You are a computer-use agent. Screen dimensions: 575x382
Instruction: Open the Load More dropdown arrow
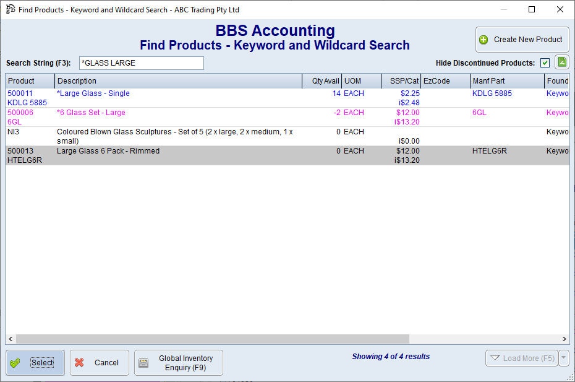563,358
